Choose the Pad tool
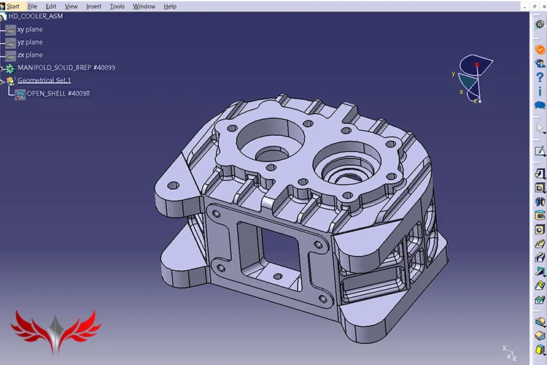Screen dimensions: 547x365 click(540, 174)
